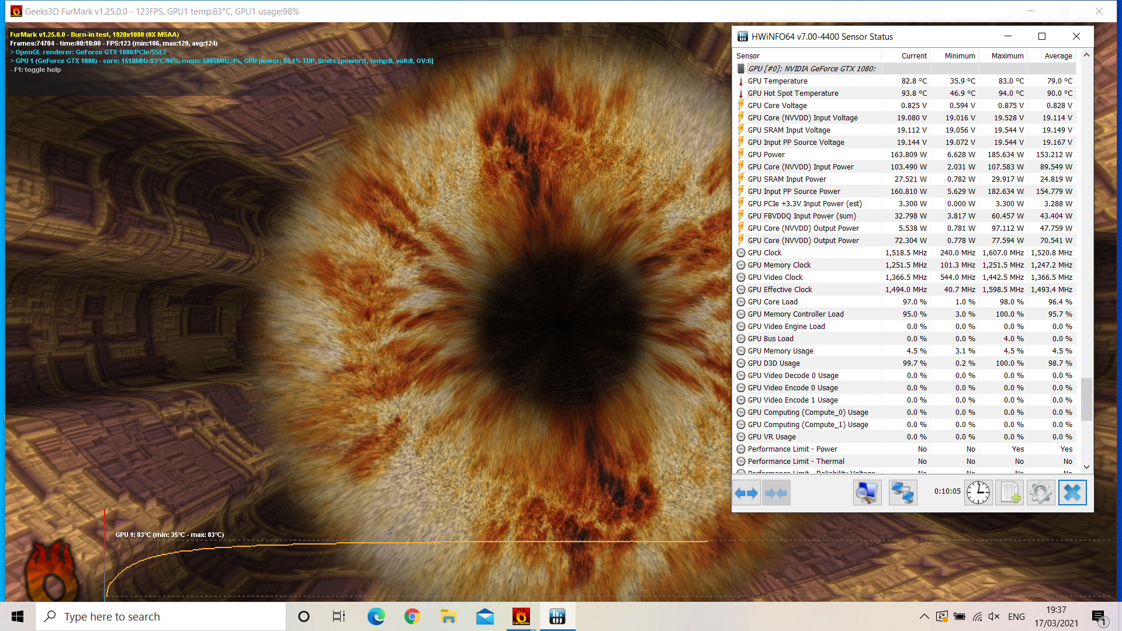
Task: Click the expand columns arrows button in HWiNFO
Action: pyautogui.click(x=746, y=493)
